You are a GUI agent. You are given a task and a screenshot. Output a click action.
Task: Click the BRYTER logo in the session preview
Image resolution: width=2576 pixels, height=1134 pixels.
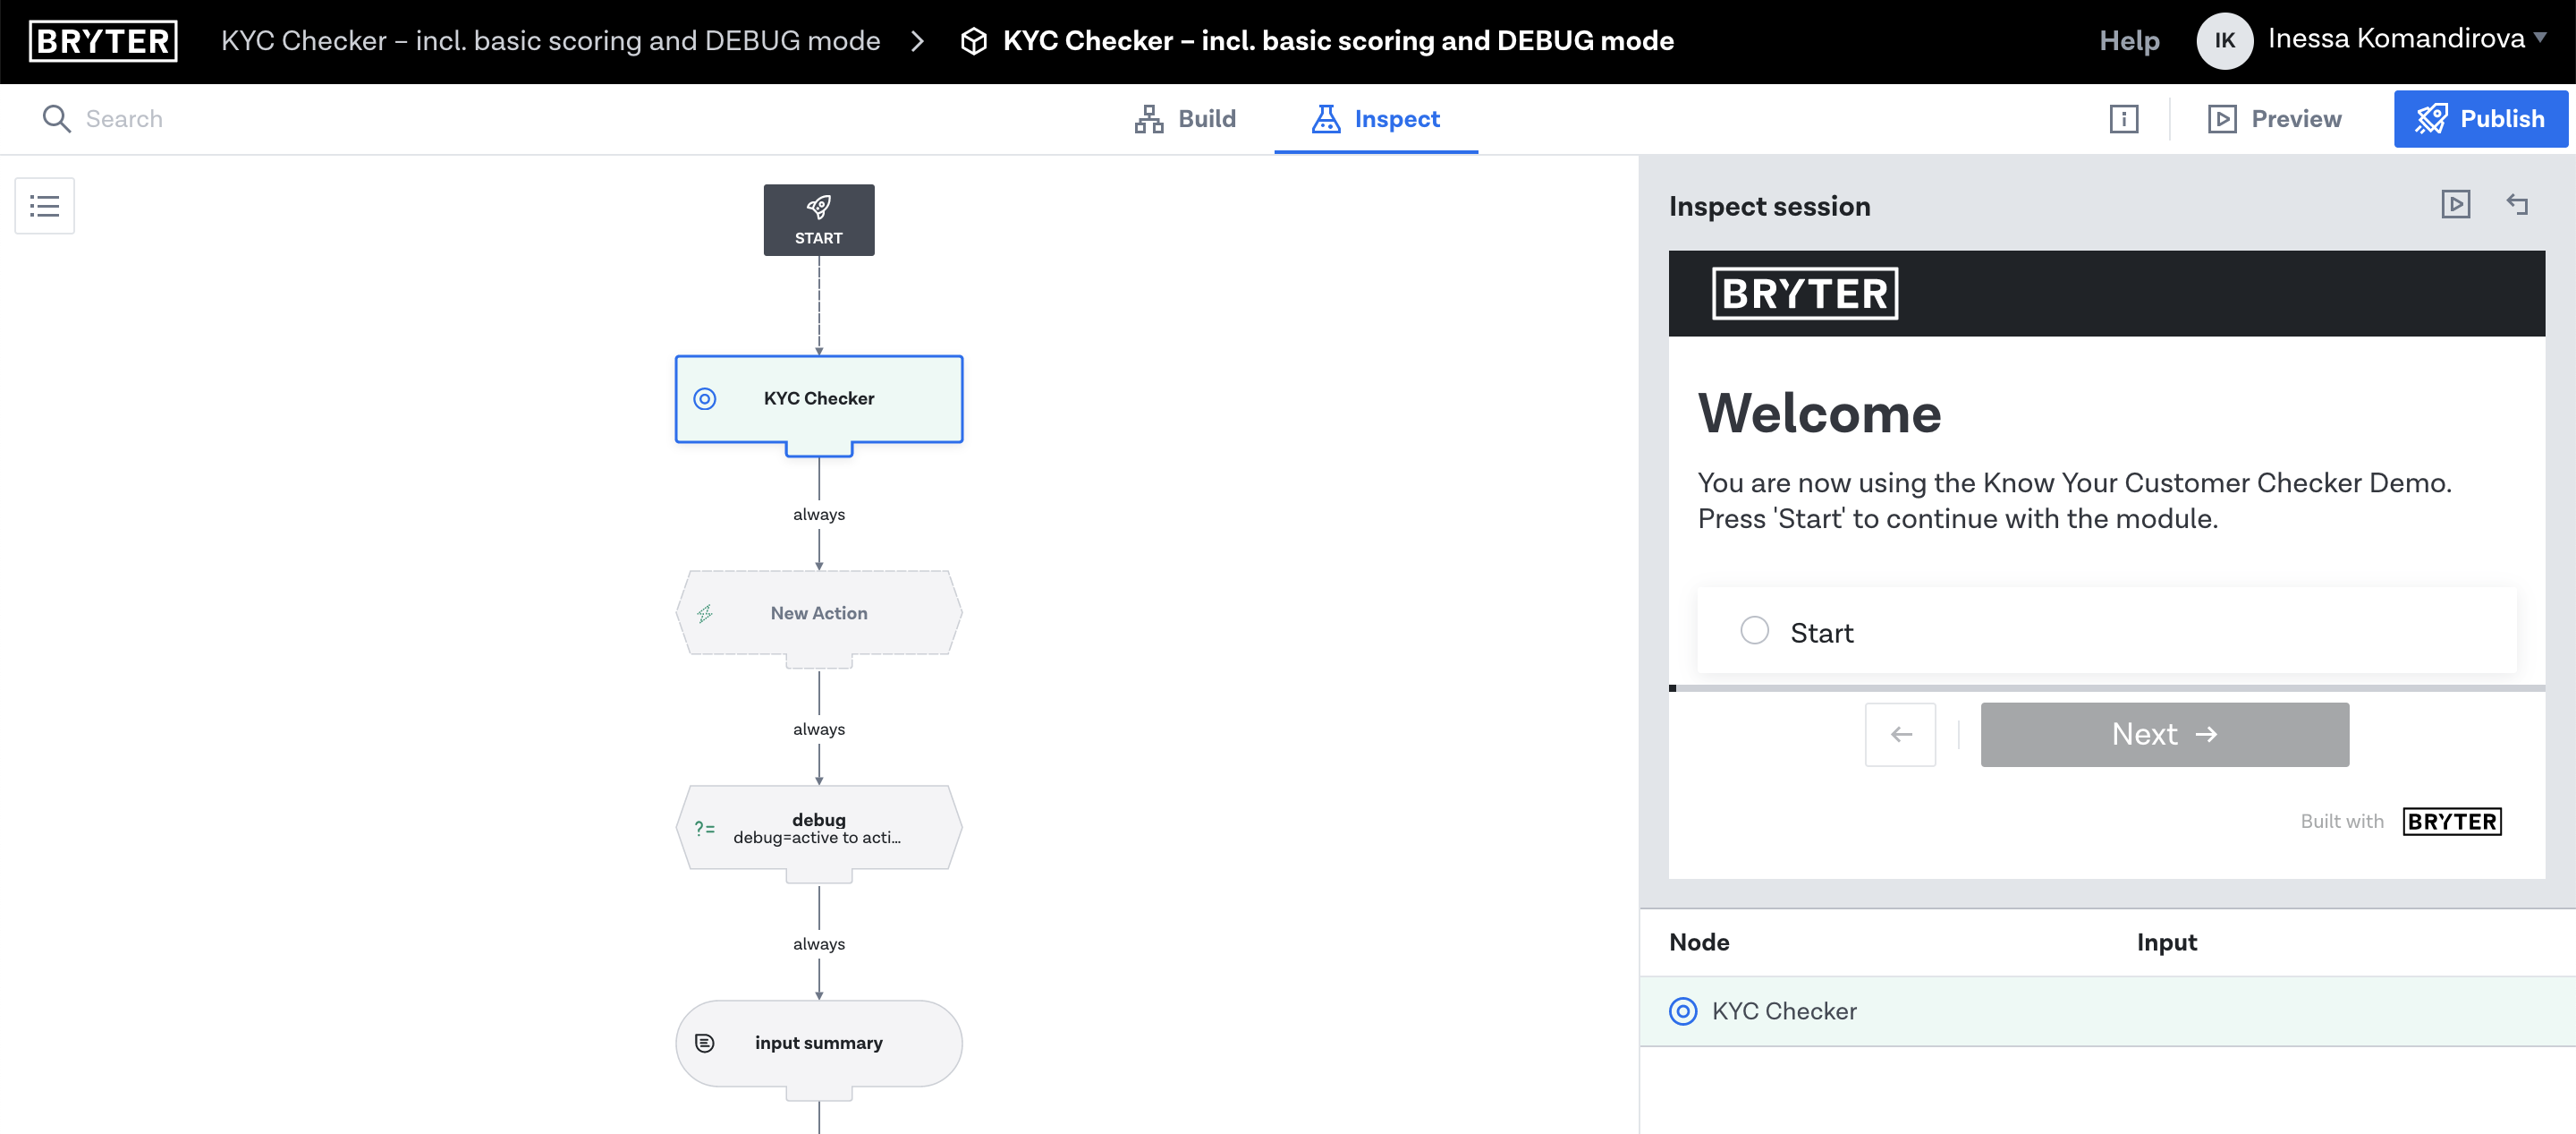1805,294
